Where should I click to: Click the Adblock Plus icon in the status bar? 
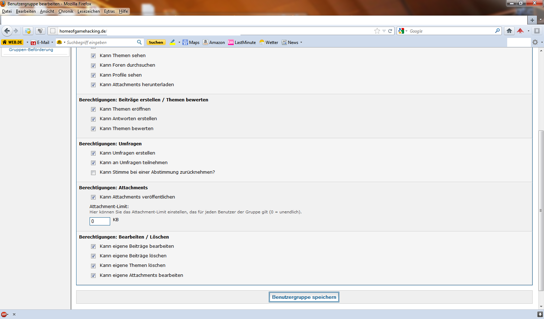coord(4,314)
